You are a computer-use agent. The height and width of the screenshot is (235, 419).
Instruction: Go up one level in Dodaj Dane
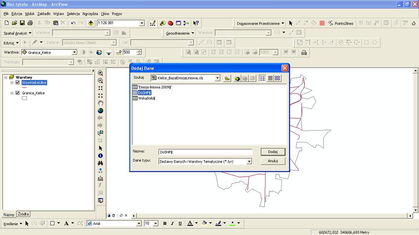227,78
